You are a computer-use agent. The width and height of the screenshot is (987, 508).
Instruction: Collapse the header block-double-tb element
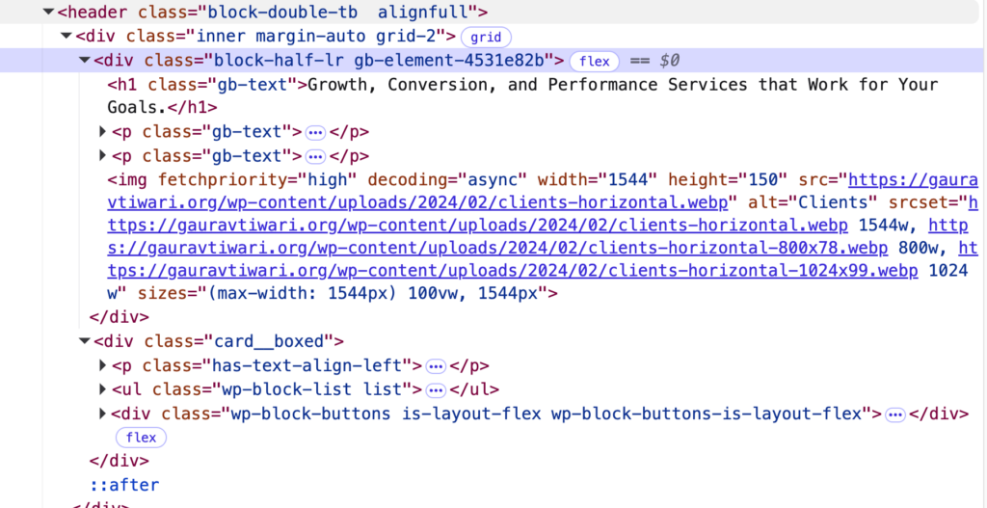(x=48, y=13)
